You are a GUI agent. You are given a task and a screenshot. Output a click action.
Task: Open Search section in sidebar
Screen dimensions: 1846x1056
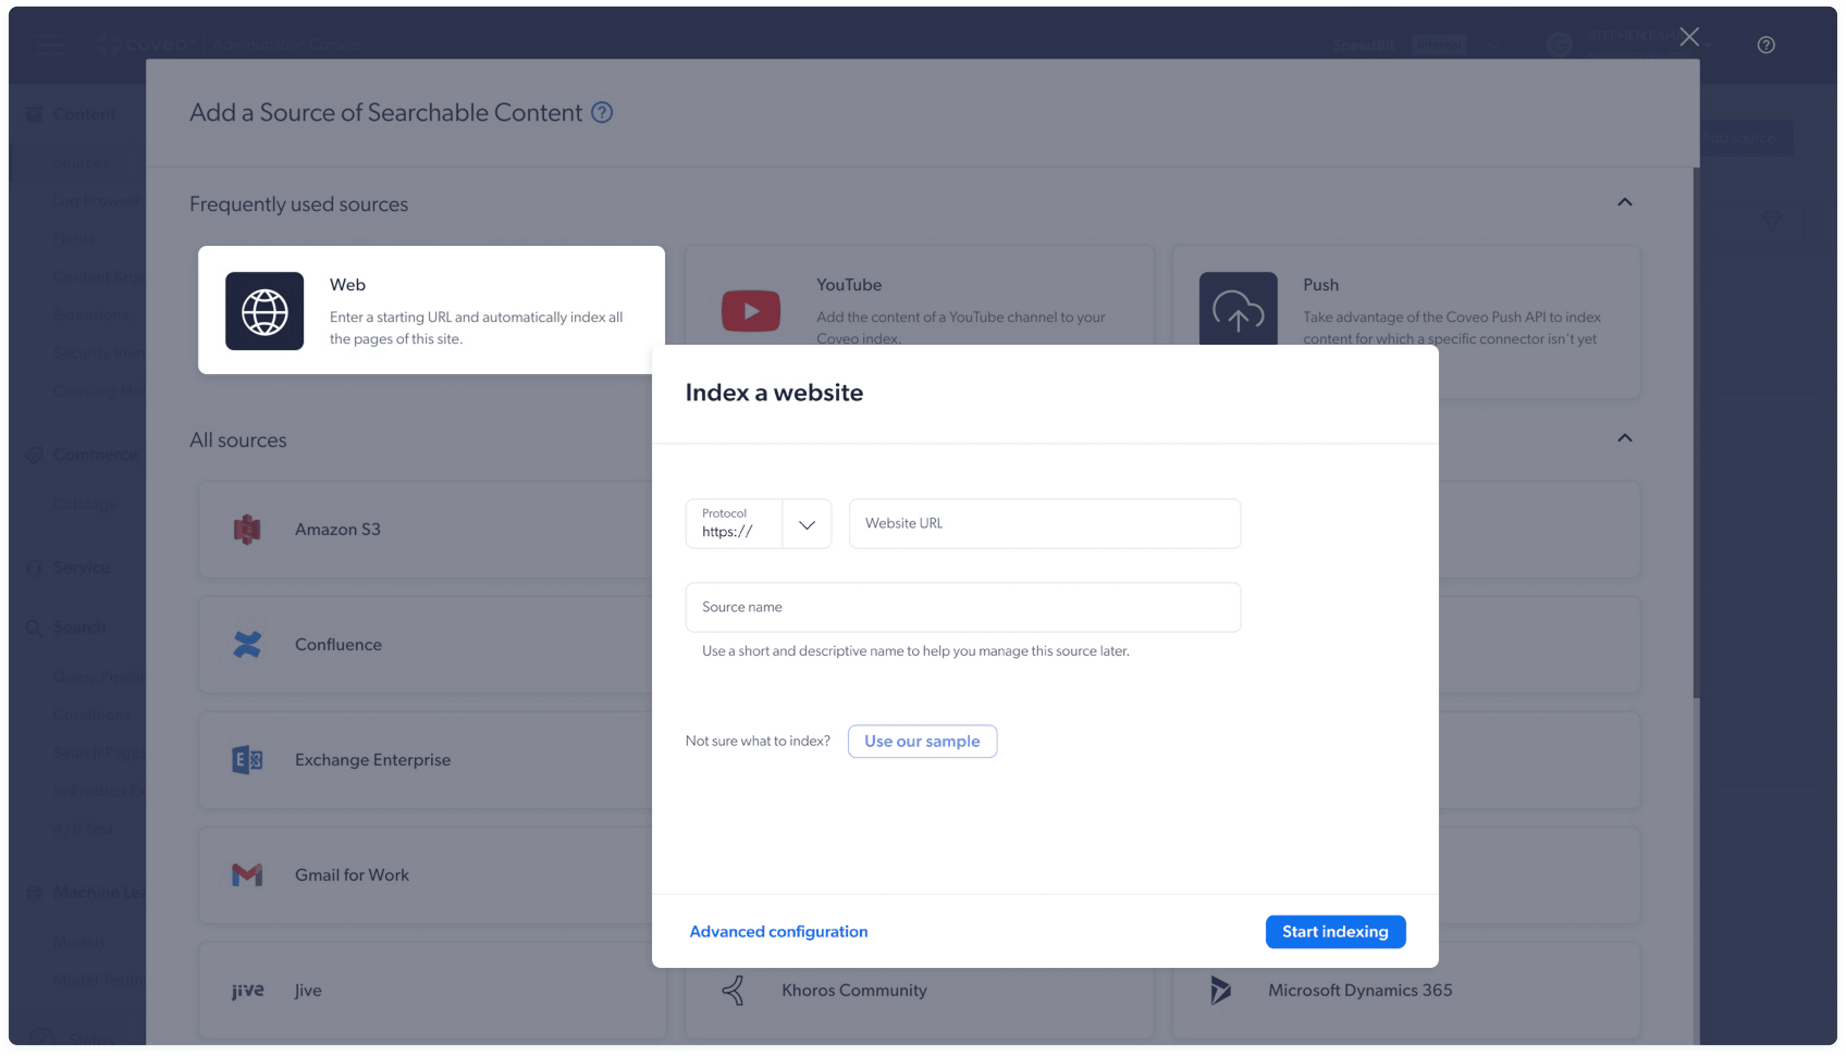pos(79,628)
